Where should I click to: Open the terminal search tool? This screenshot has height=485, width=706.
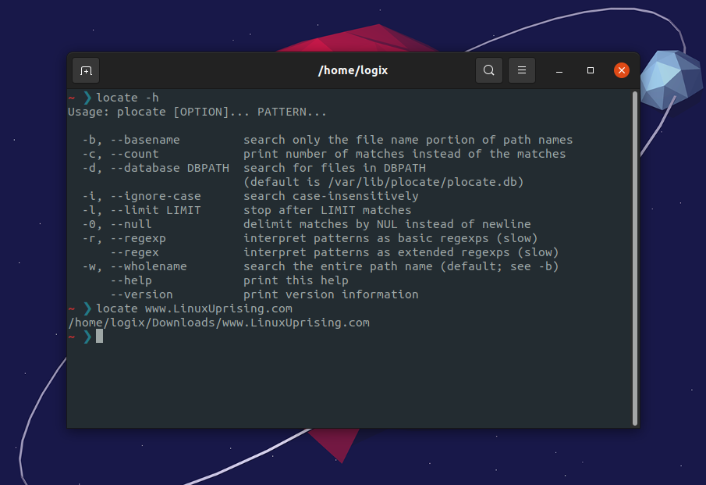click(489, 70)
